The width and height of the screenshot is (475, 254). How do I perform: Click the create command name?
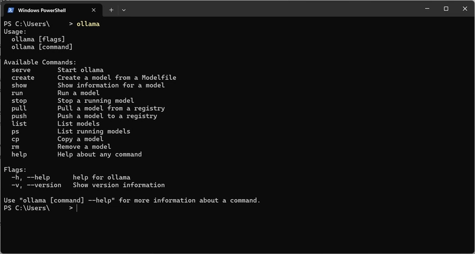point(23,78)
